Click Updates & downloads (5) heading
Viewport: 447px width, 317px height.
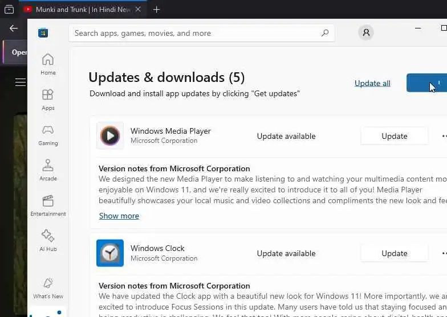pos(166,77)
